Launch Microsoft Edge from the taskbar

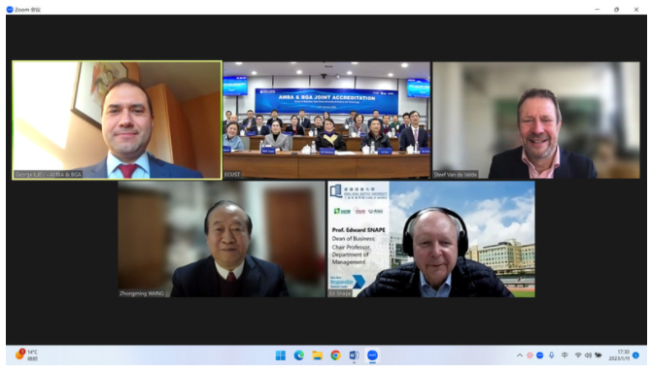coord(299,356)
